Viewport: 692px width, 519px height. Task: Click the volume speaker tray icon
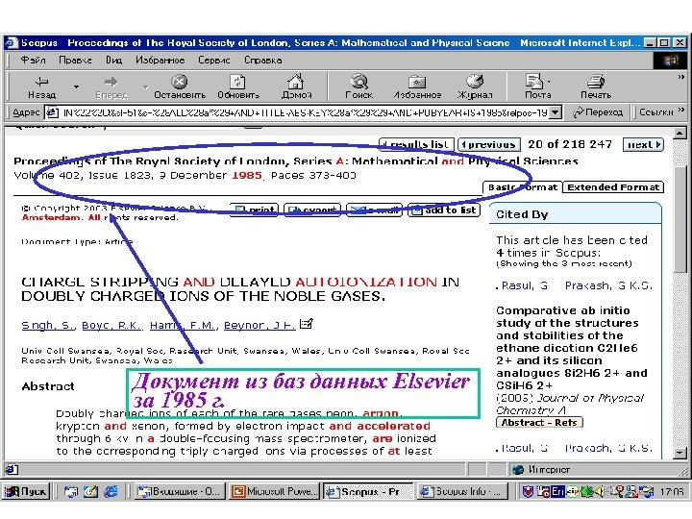click(600, 492)
